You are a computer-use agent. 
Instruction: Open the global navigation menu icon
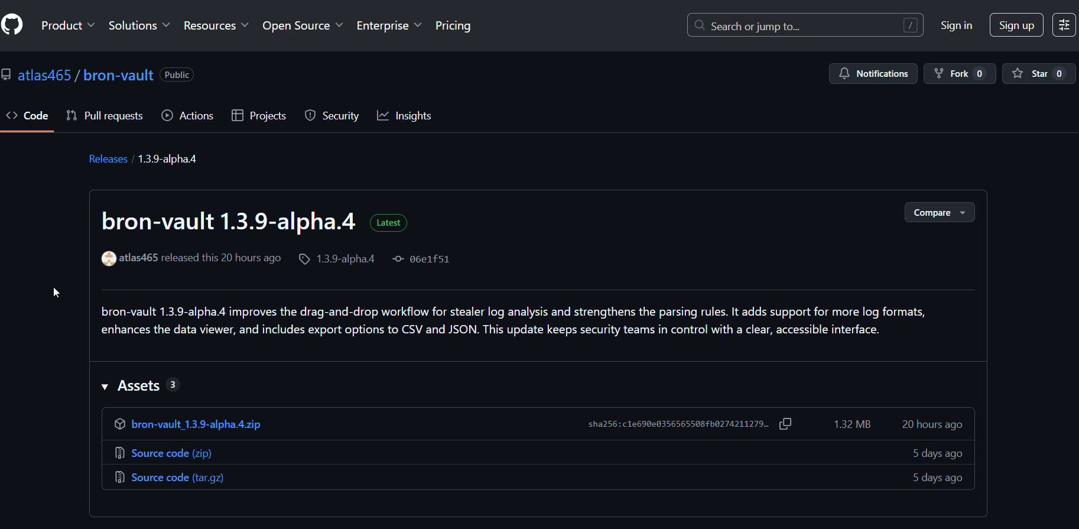(x=1064, y=25)
